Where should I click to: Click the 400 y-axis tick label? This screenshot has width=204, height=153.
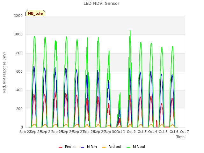pyautogui.click(x=19, y=90)
